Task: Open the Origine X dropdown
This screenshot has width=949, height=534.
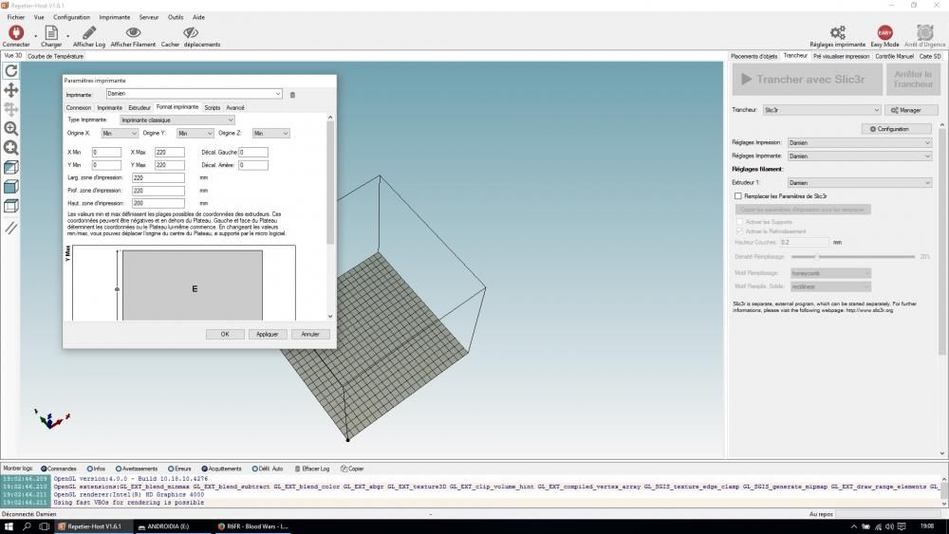Action: pyautogui.click(x=120, y=133)
